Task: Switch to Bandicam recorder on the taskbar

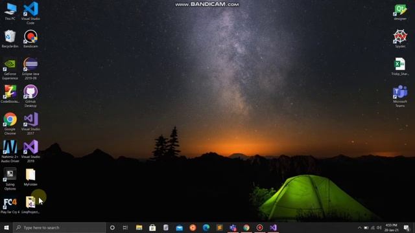Action: pos(260,227)
